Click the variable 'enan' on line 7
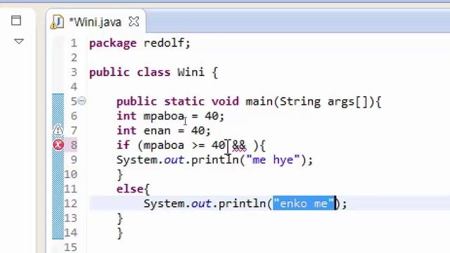 157,131
